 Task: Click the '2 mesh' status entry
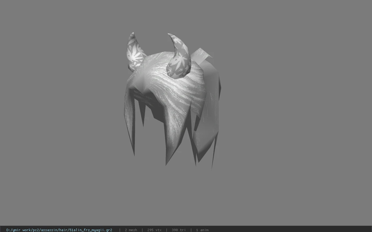(x=131, y=230)
